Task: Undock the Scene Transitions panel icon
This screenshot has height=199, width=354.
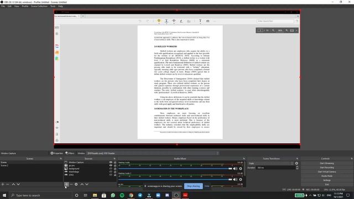Action: (297, 159)
